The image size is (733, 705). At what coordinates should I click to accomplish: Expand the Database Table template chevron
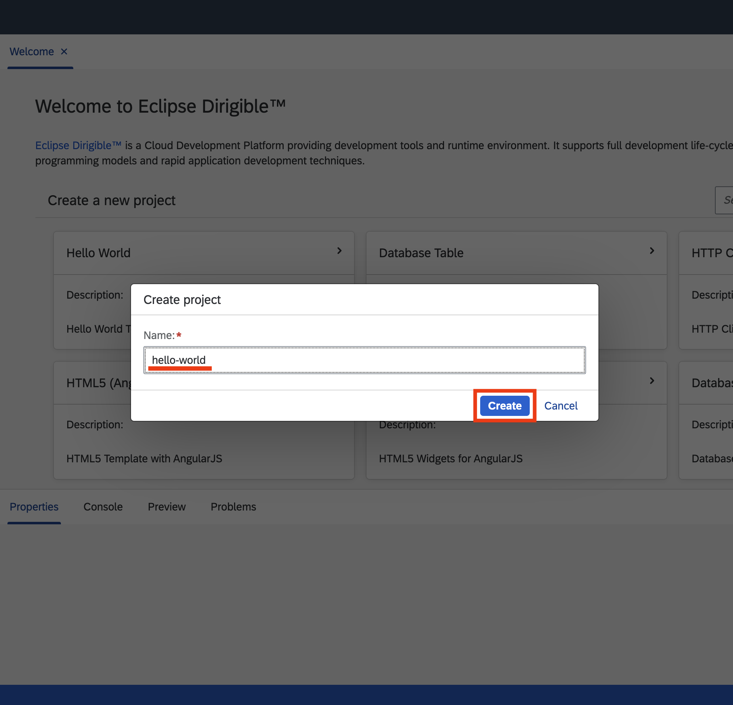coord(652,251)
